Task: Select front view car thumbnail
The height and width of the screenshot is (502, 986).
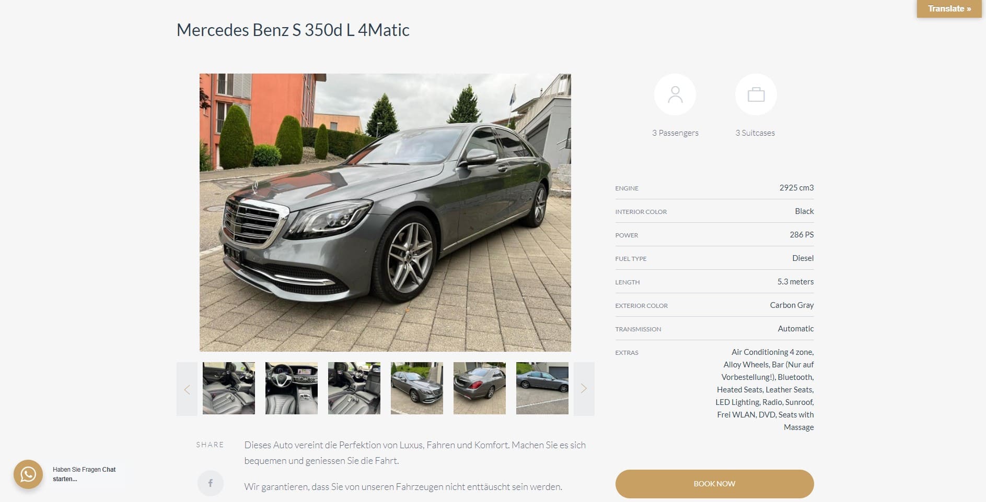Action: click(417, 388)
